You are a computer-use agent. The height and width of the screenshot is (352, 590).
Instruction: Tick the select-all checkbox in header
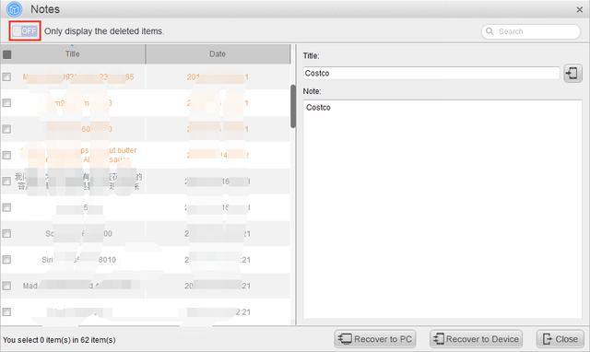6,54
